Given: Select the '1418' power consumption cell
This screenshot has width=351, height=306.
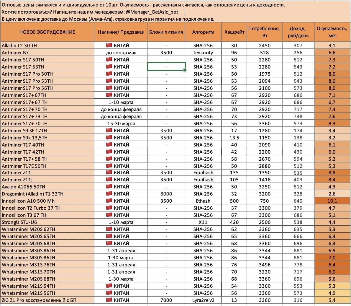Looking at the screenshot, I should [265, 180].
